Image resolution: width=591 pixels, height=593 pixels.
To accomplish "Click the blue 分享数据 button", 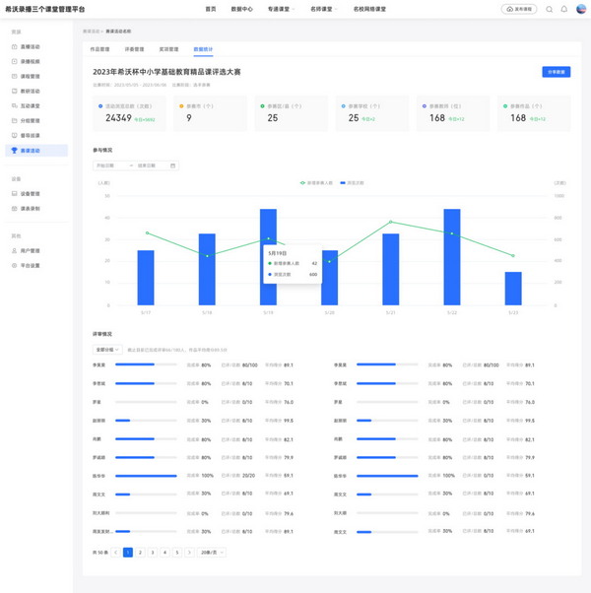I will [x=556, y=72].
